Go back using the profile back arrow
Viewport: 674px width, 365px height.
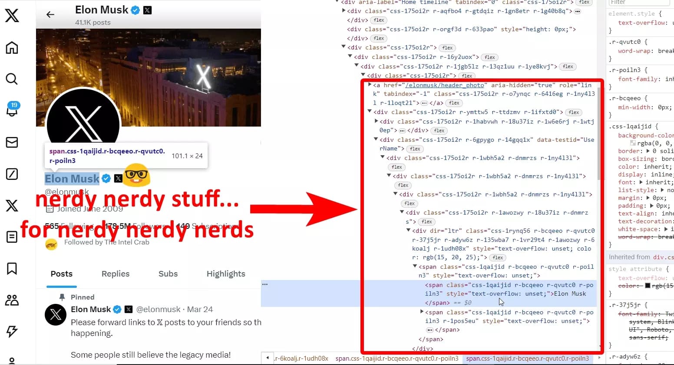point(50,14)
